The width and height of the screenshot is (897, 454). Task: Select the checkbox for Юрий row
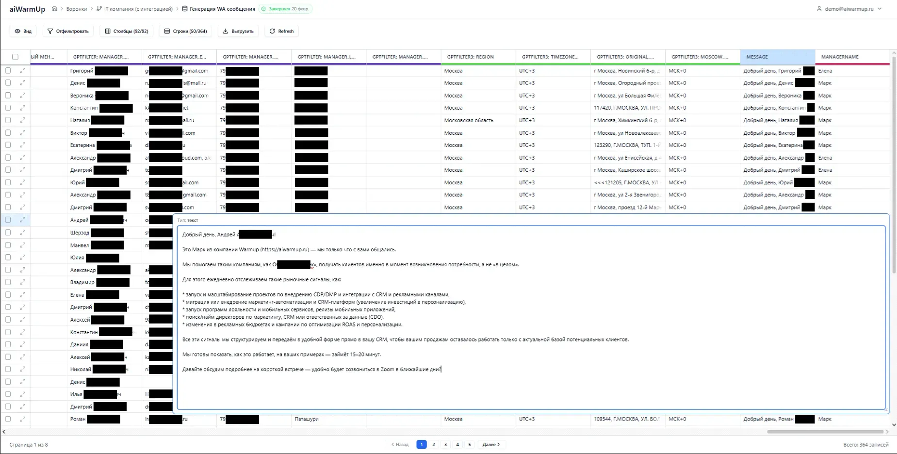[8, 182]
